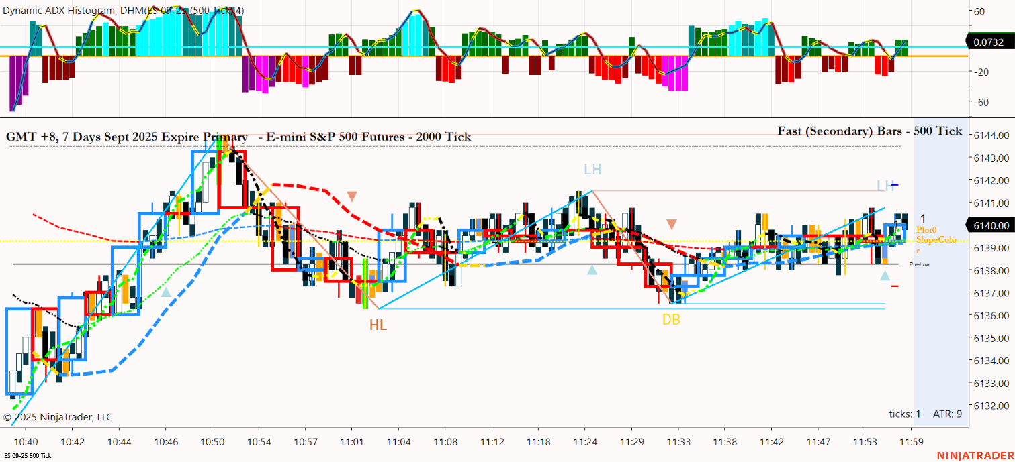Viewport: 1015px width, 462px height.
Task: Click the 11:42 time axis label
Action: point(772,442)
